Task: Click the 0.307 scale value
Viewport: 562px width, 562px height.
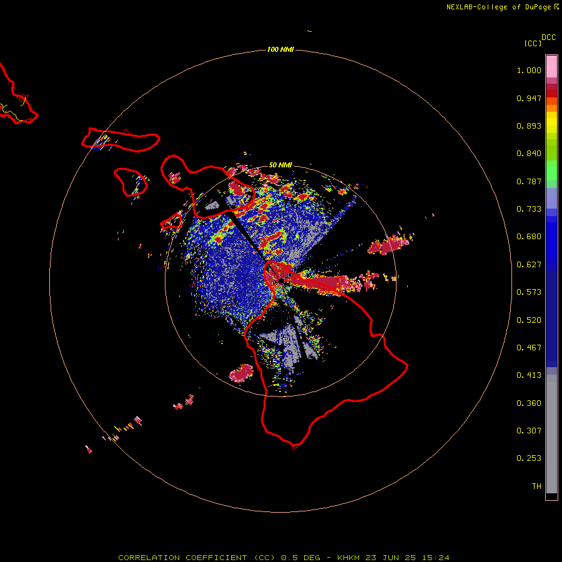Action: (x=529, y=431)
